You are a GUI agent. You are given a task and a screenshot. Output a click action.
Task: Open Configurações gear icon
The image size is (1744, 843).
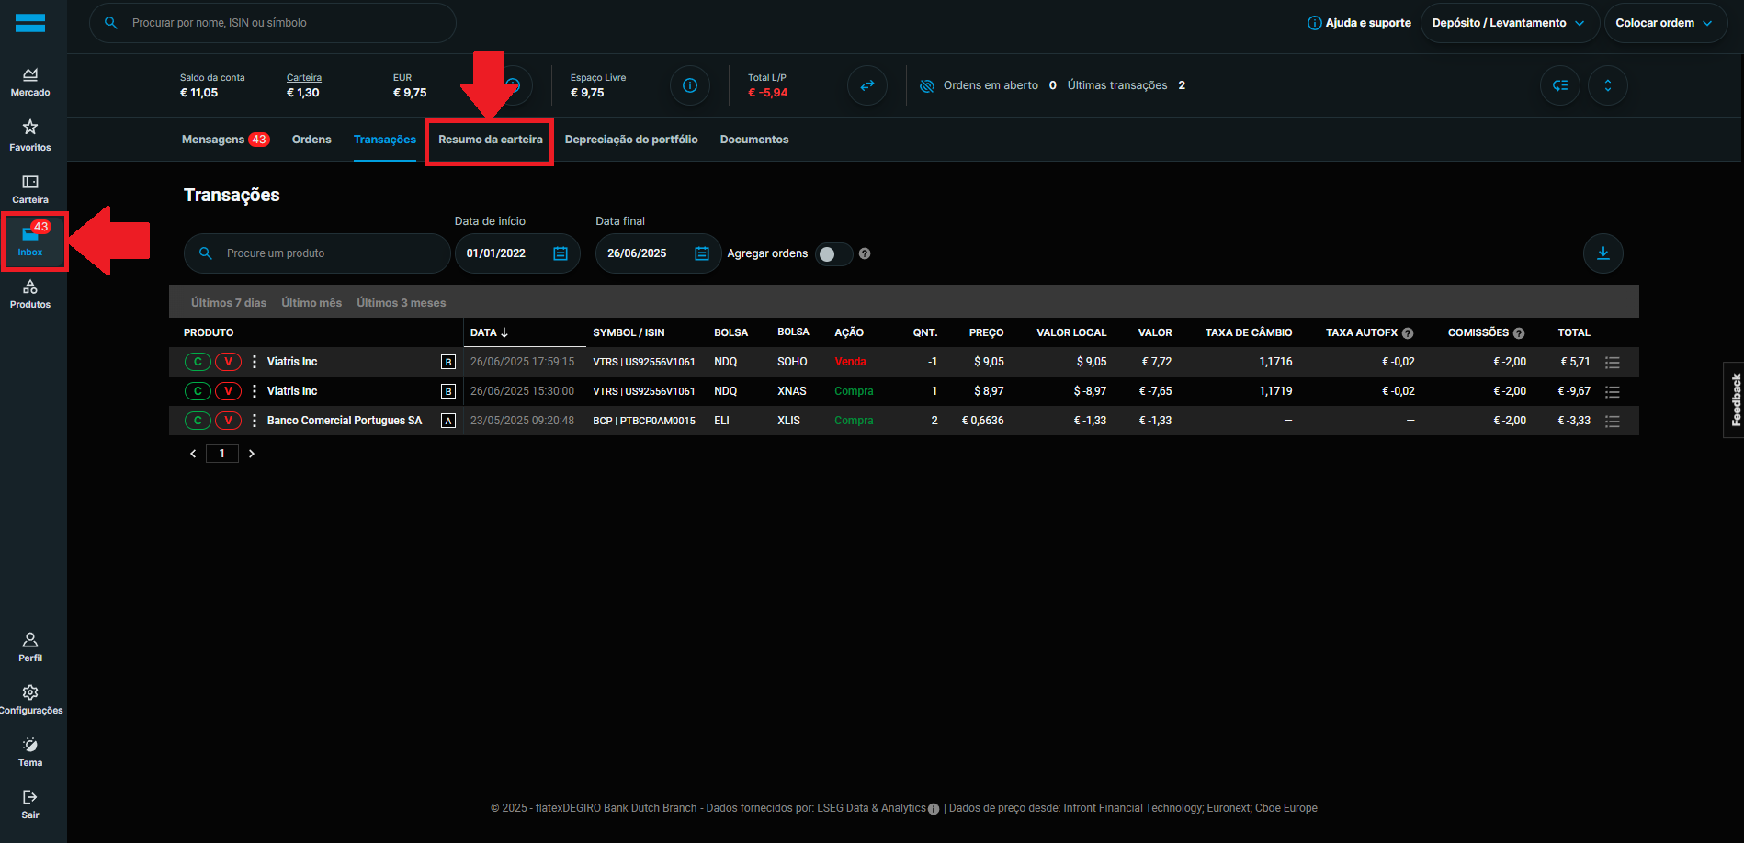tap(30, 699)
